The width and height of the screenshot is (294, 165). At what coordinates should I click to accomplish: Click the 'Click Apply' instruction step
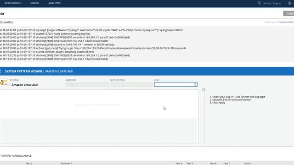pos(217,103)
